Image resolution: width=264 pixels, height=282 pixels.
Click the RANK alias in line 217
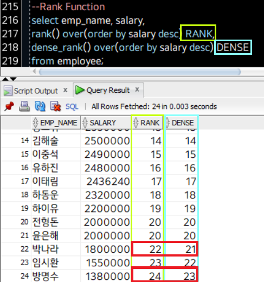pos(199,34)
